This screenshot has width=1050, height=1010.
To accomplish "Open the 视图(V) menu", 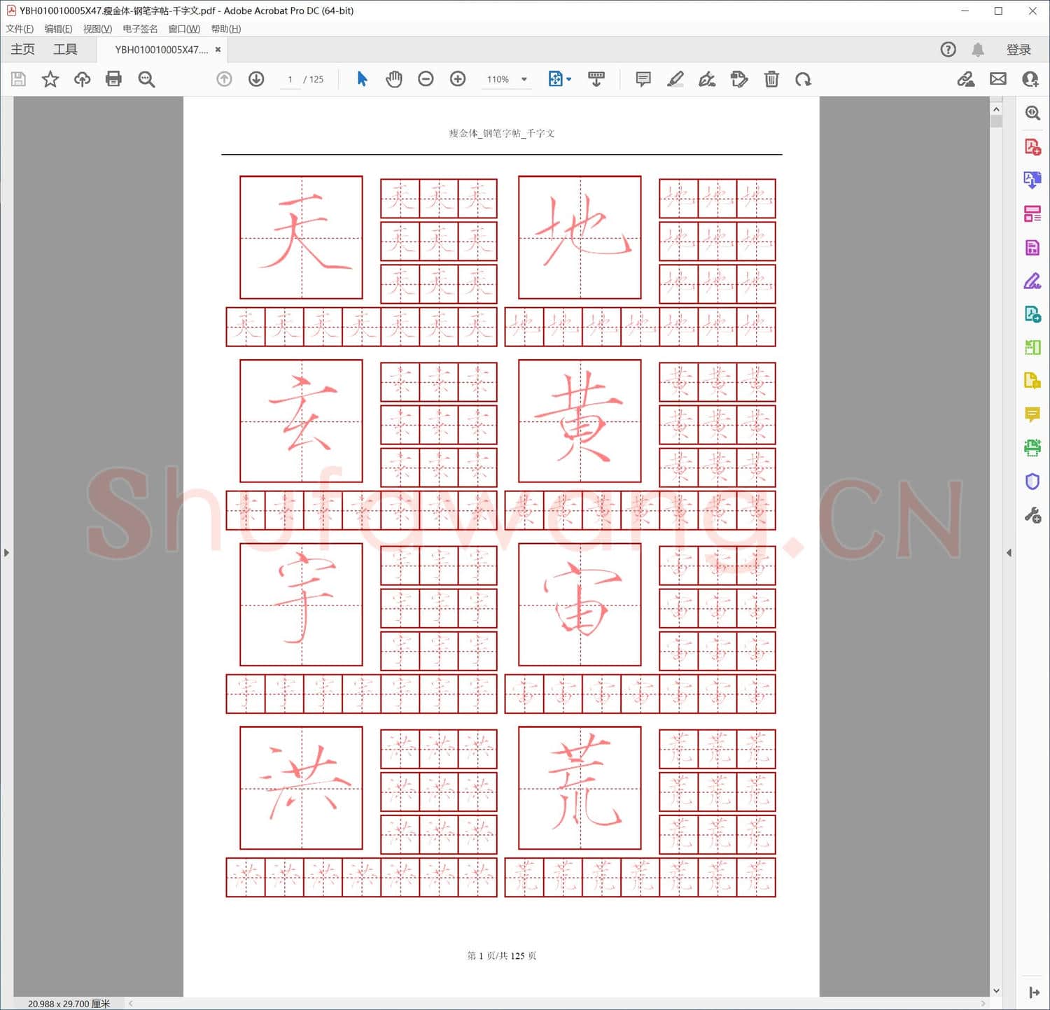I will pos(97,29).
